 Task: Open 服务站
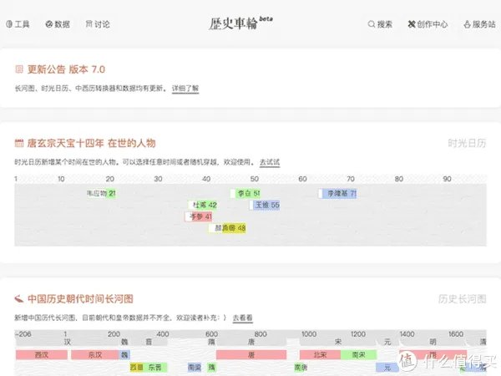point(479,24)
